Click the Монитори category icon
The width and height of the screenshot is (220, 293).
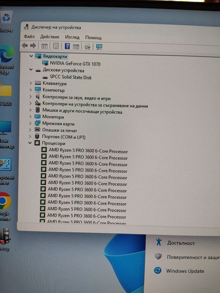(x=37, y=117)
